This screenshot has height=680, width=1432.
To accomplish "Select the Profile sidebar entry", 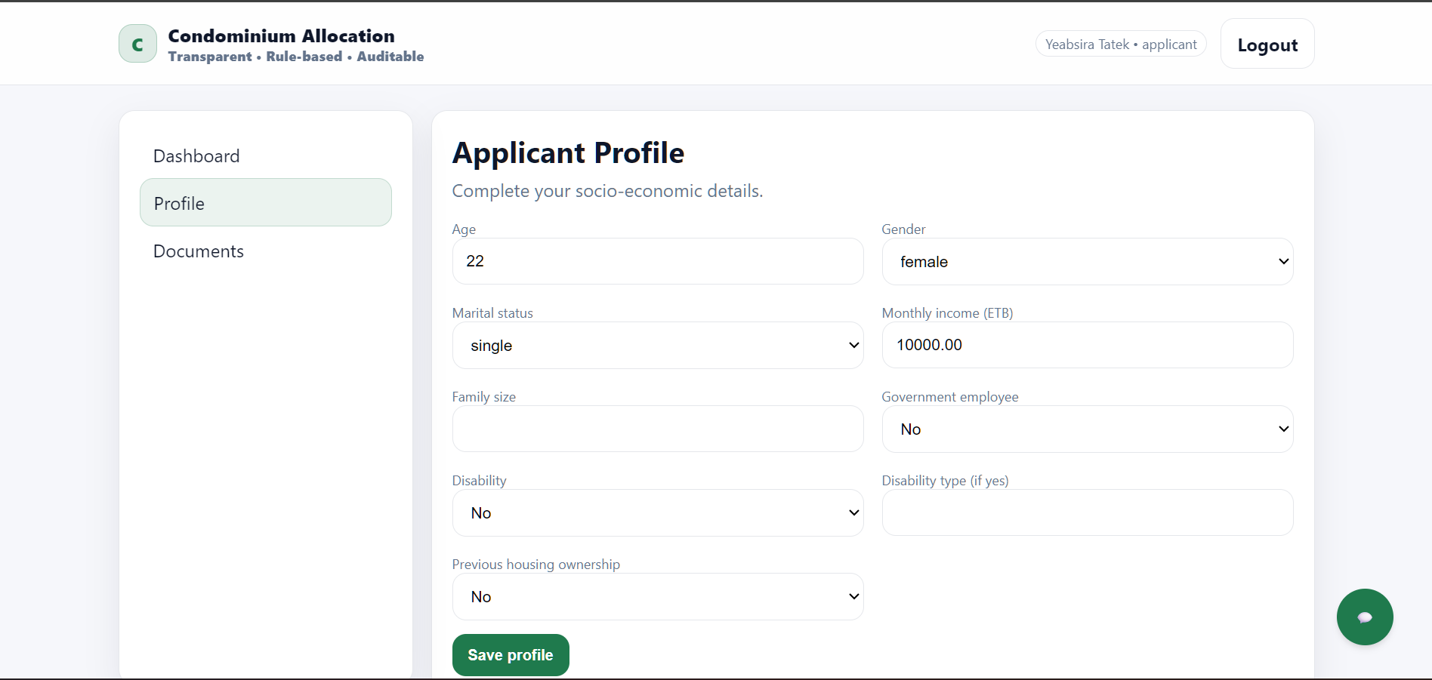I will click(x=265, y=202).
